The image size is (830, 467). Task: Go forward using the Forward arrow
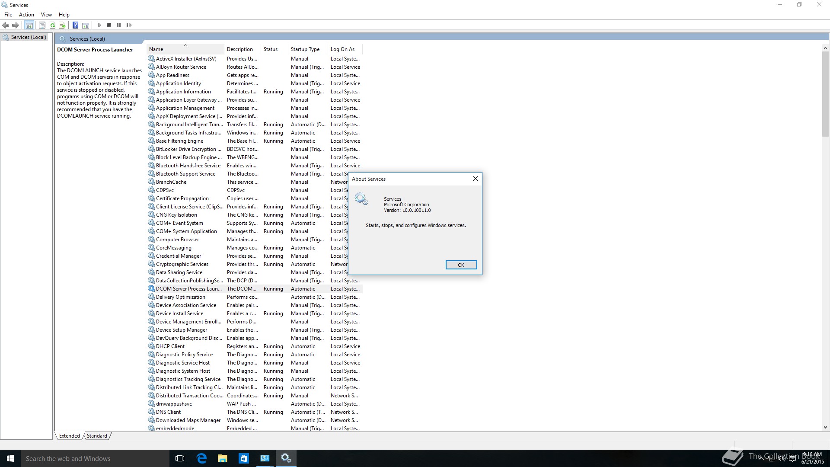point(16,25)
